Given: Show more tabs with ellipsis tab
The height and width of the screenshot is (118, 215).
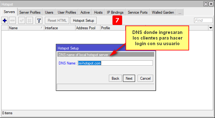Looking at the screenshot, I should [x=180, y=12].
